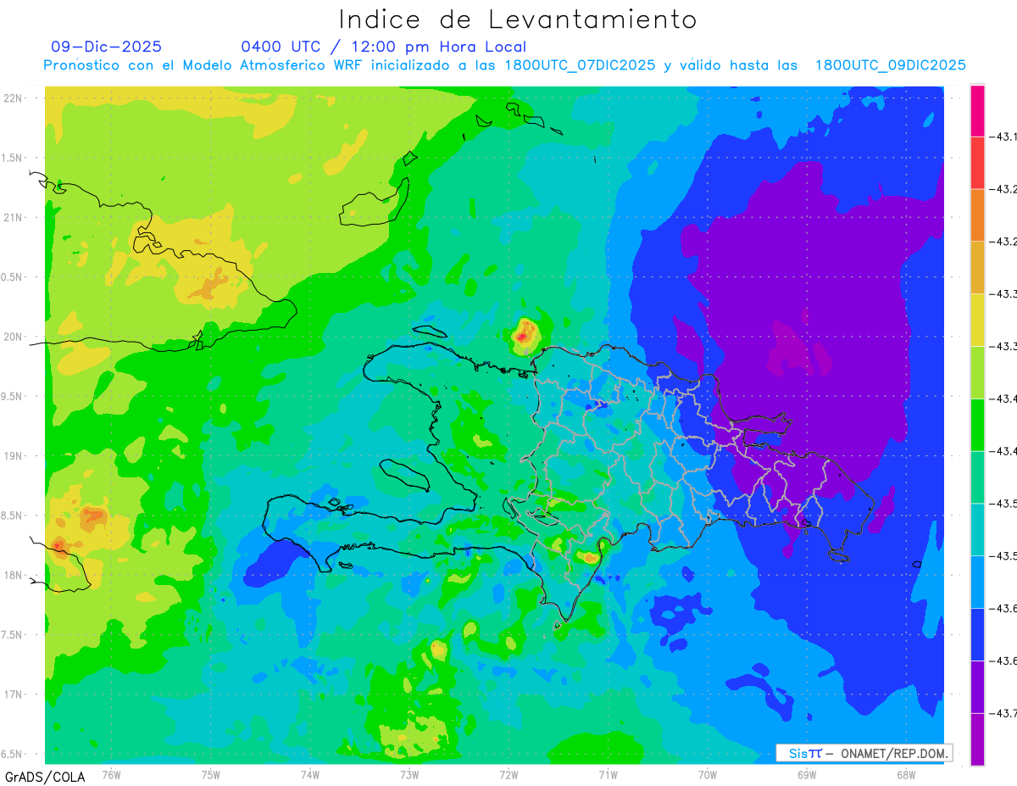Click the '-43.7' color bar value
The image size is (1017, 786).
coord(1003,713)
